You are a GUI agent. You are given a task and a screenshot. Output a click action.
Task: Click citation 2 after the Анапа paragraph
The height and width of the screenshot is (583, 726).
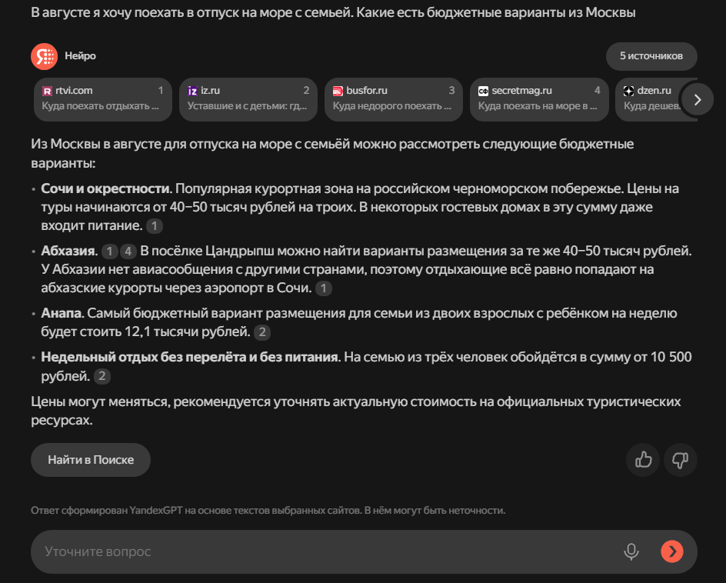tap(262, 333)
